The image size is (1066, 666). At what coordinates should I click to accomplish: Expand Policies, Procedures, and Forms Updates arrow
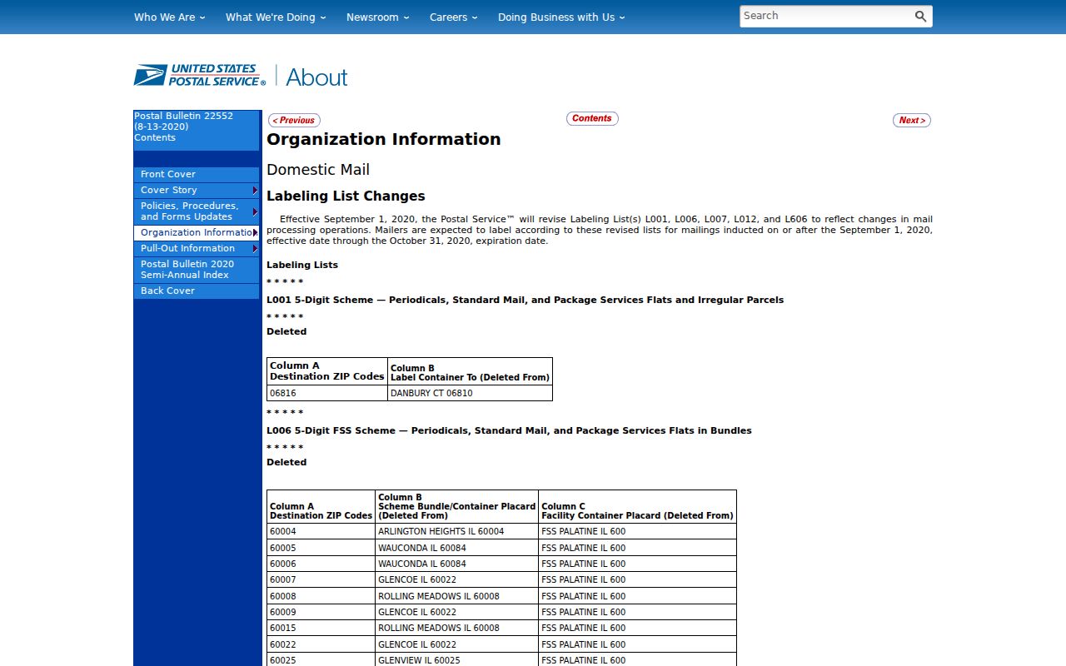tap(255, 211)
